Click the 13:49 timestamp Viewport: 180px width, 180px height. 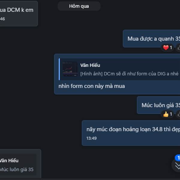pos(91,138)
